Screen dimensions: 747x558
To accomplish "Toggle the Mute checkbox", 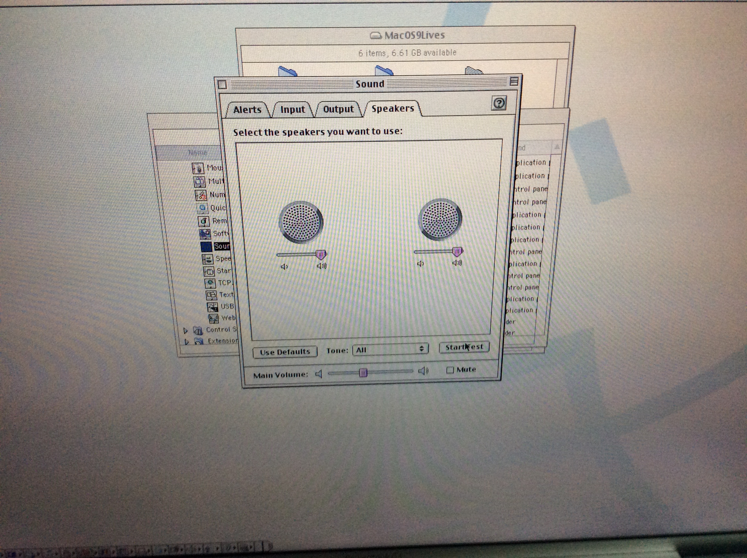I will (450, 370).
